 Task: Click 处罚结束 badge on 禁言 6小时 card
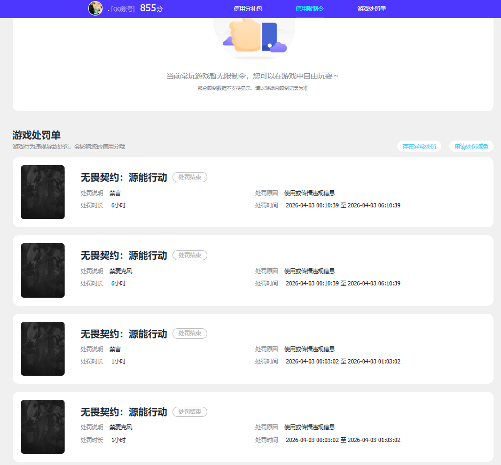click(x=190, y=177)
